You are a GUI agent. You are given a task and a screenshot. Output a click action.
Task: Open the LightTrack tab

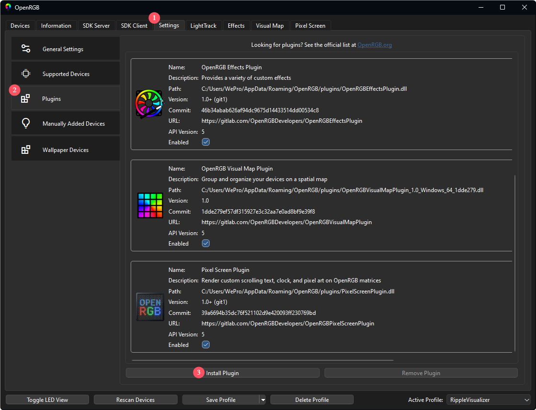(x=203, y=26)
